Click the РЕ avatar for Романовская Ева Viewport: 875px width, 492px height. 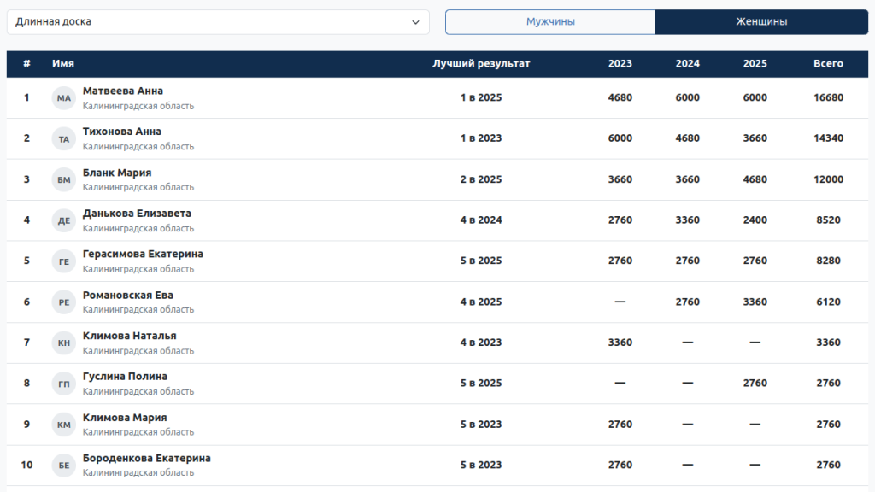coord(64,302)
